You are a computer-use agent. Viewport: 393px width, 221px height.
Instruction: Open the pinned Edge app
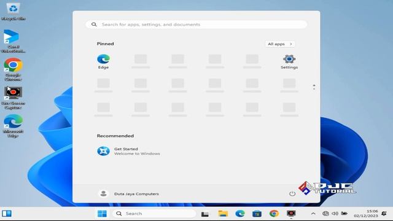pos(103,61)
